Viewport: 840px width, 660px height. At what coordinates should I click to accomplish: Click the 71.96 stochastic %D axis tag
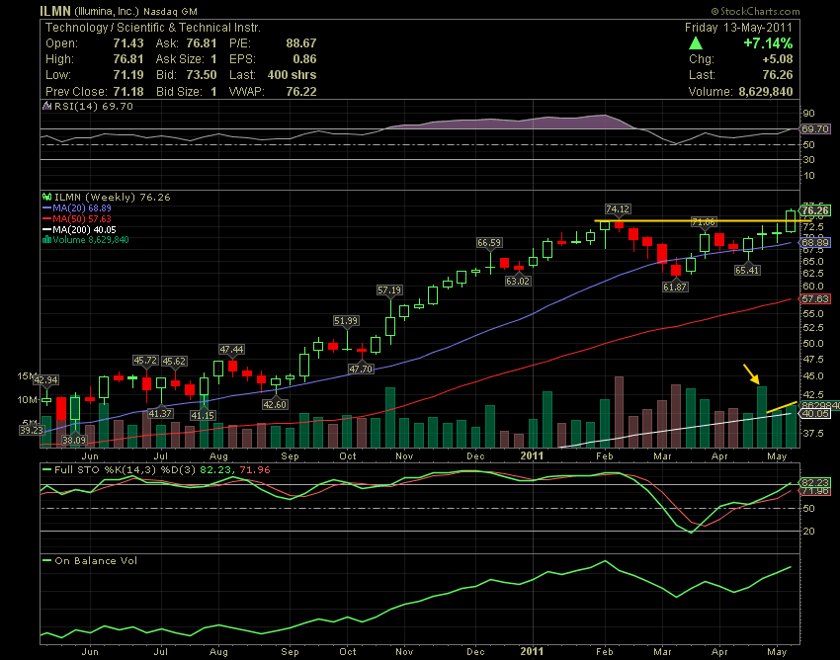[x=815, y=491]
